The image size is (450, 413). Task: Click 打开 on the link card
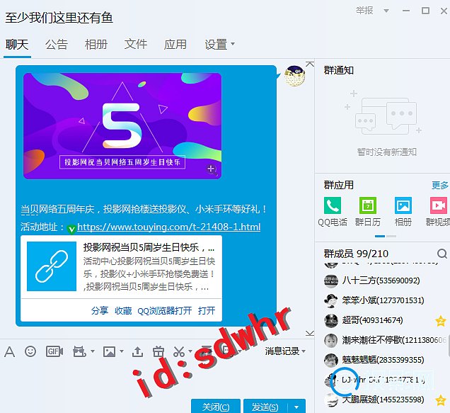(207, 311)
